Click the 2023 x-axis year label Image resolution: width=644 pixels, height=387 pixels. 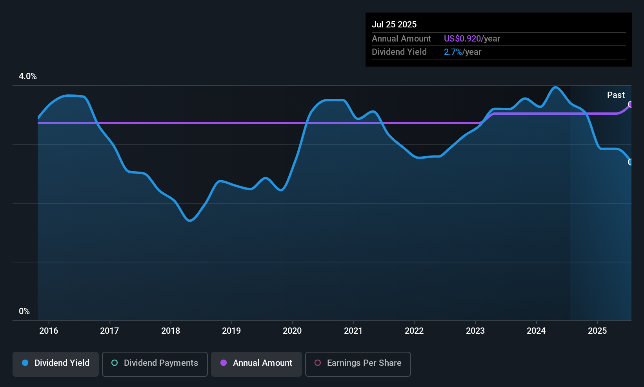coord(475,331)
